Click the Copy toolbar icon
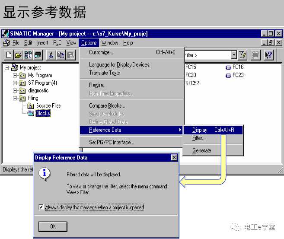Screen dimensions: 284x239 pos(61,55)
